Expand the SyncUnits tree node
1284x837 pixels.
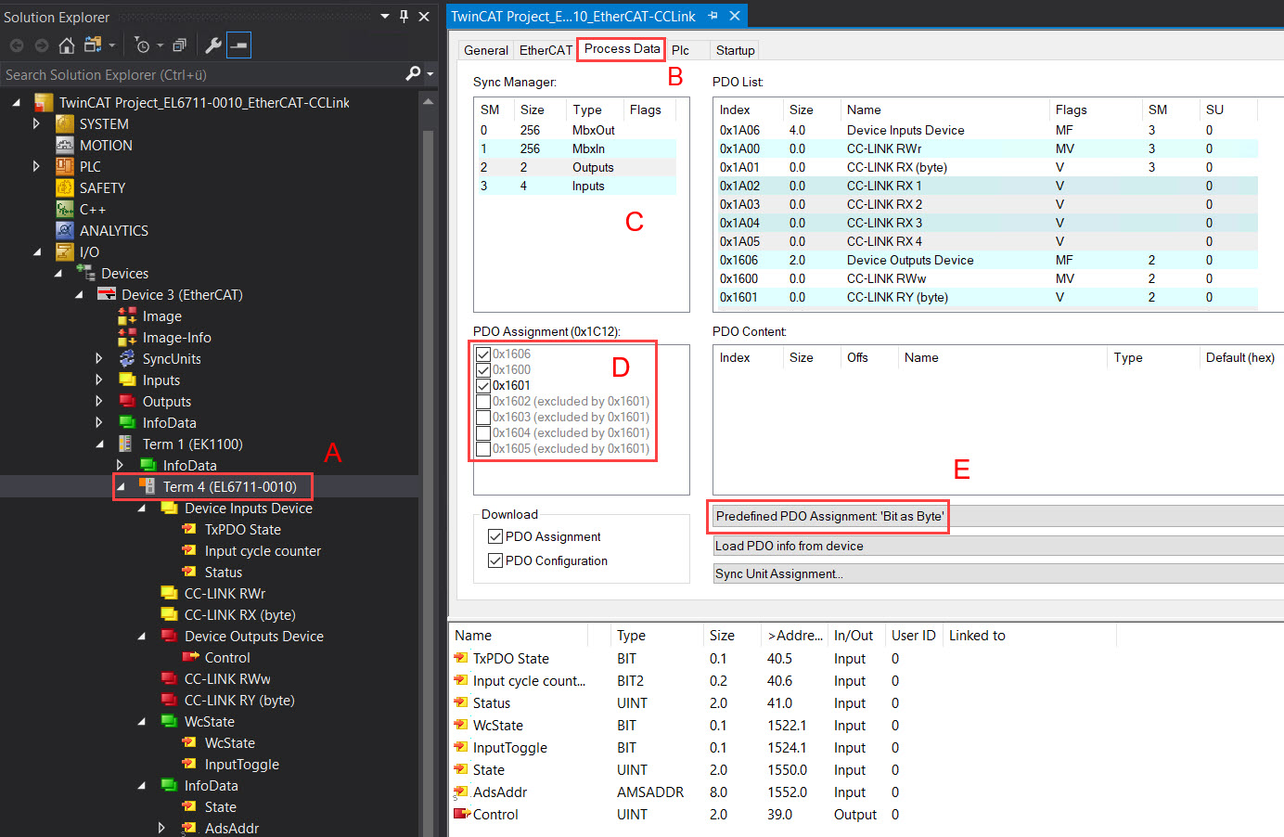[x=99, y=358]
